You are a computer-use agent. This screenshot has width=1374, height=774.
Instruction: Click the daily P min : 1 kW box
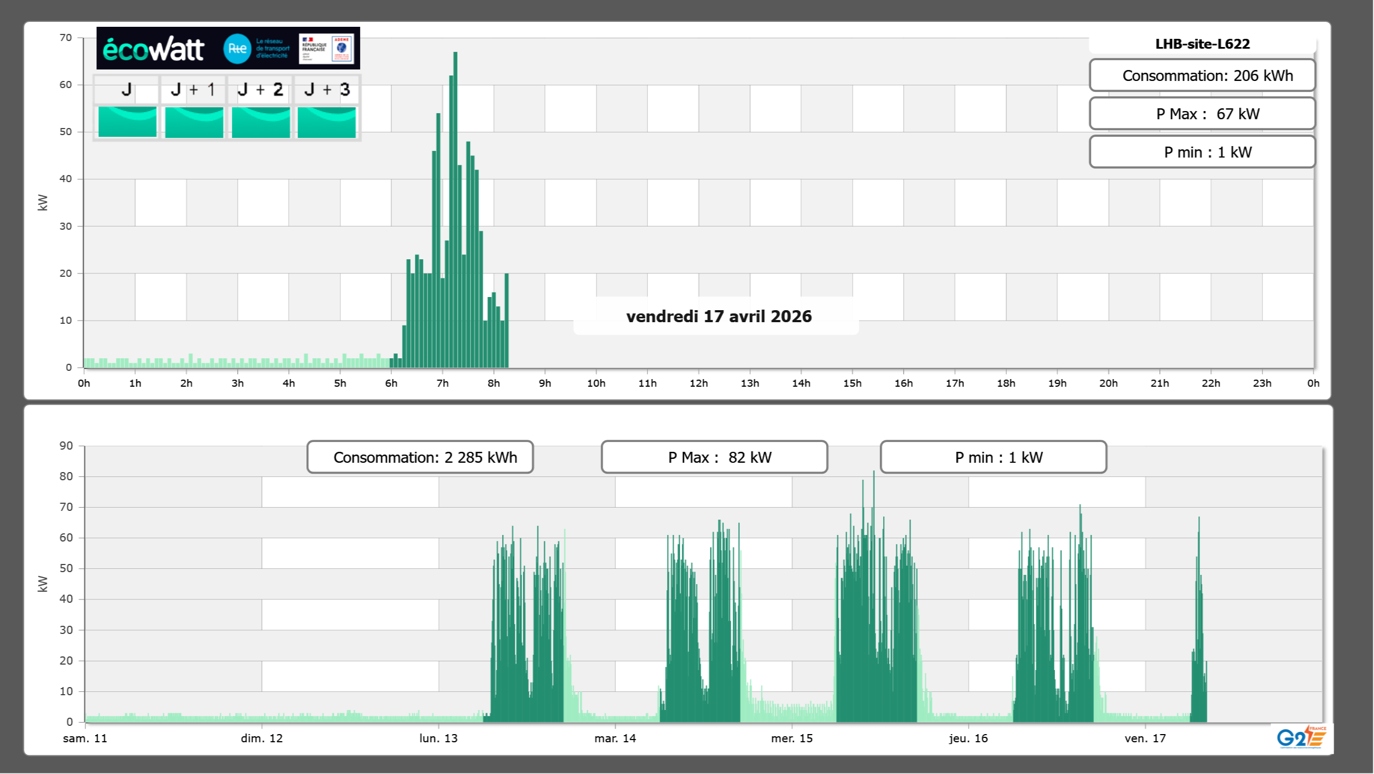click(1202, 152)
